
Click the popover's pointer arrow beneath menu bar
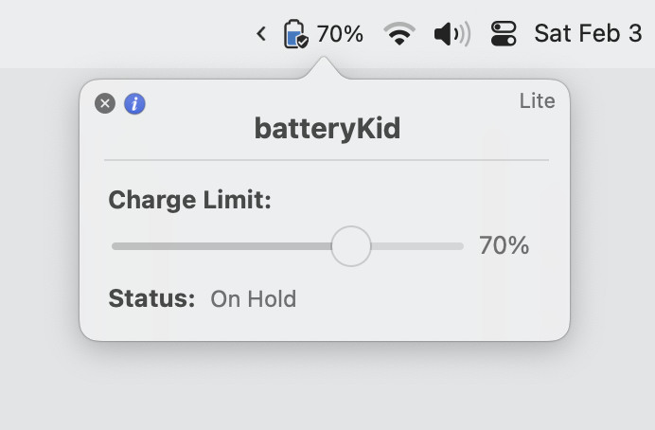(x=324, y=69)
